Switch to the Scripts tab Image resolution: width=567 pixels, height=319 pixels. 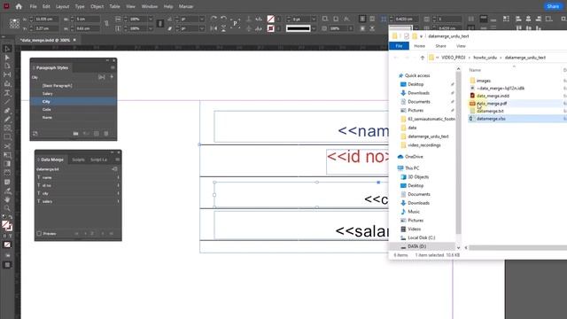[x=78, y=159]
